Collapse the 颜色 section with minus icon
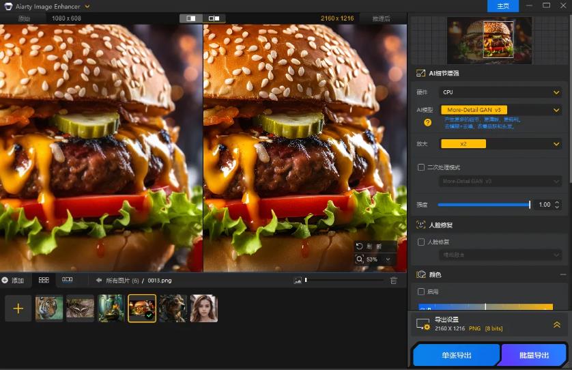The width and height of the screenshot is (572, 370). point(563,274)
